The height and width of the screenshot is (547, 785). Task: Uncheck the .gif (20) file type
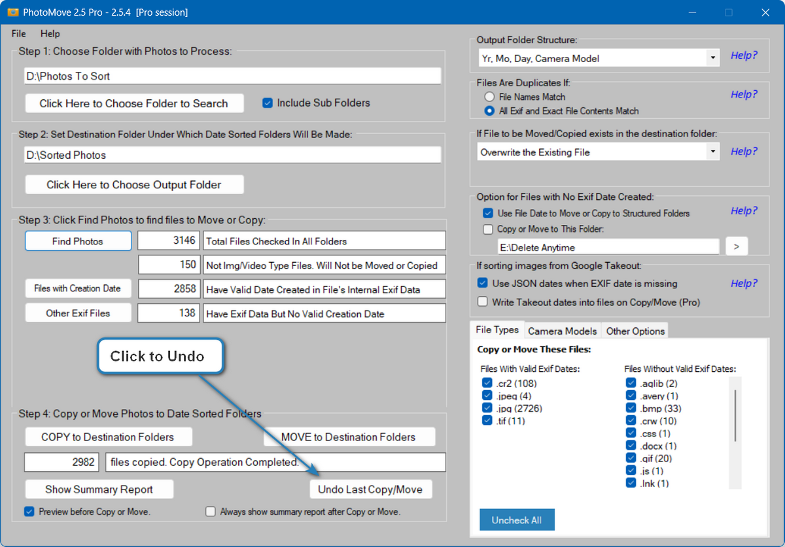(631, 459)
